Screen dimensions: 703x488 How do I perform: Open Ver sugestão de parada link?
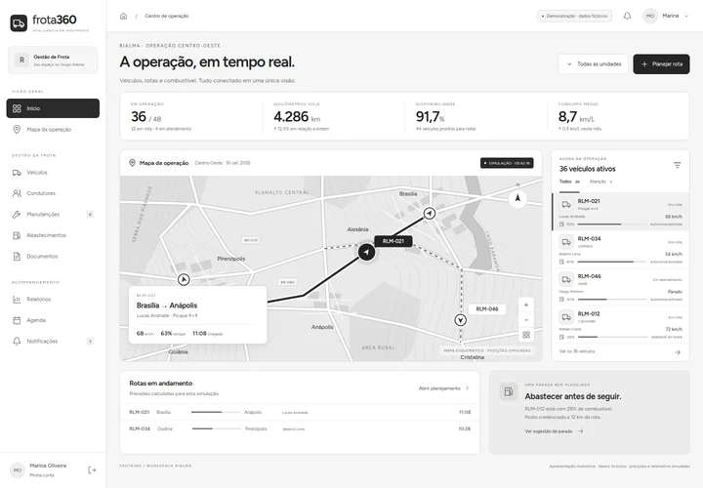point(554,431)
